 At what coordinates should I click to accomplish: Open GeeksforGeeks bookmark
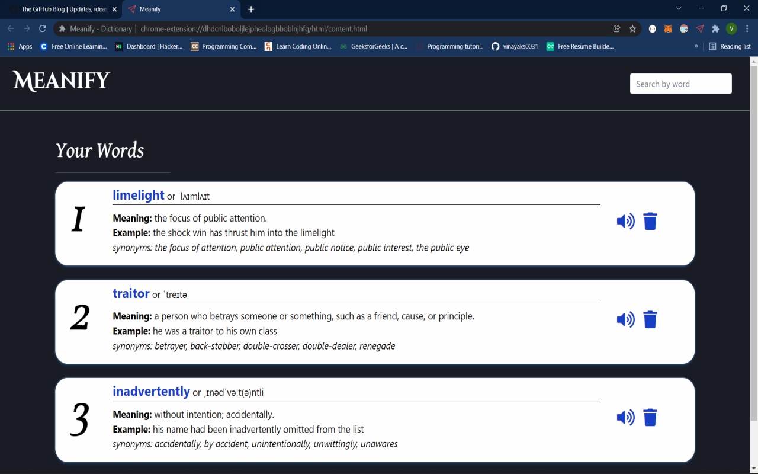374,46
